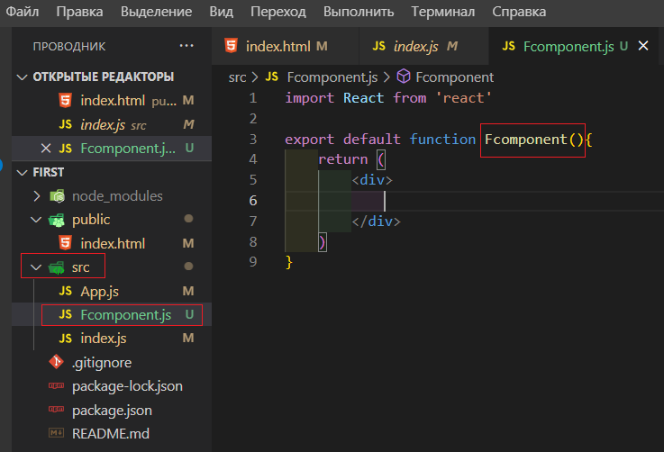Click npm icon beside package-lock.json
664x452 pixels.
[x=57, y=385]
